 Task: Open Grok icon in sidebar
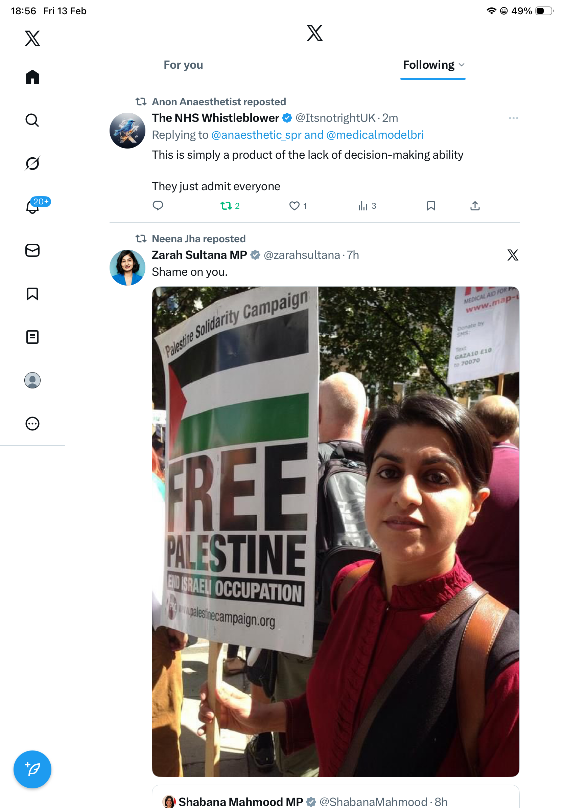[32, 163]
